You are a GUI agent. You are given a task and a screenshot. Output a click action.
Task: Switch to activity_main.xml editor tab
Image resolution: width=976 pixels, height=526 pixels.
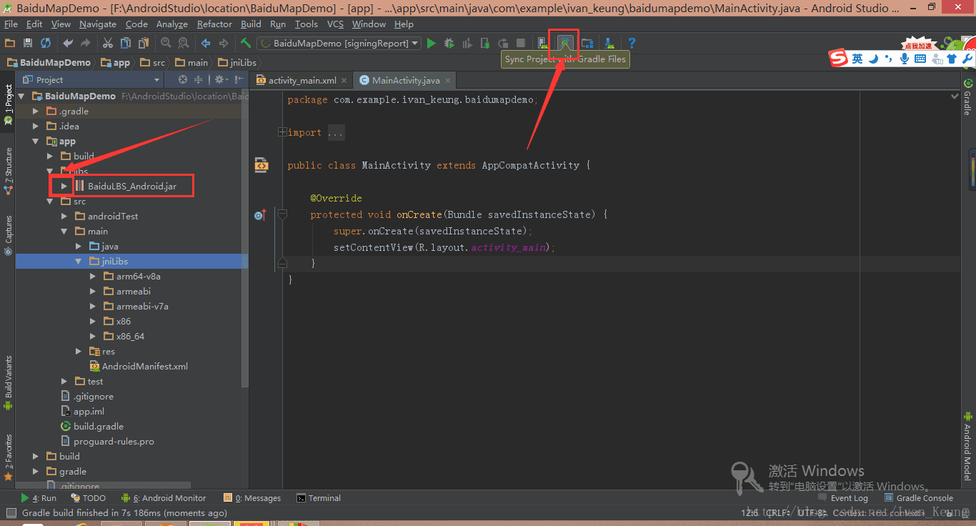302,80
